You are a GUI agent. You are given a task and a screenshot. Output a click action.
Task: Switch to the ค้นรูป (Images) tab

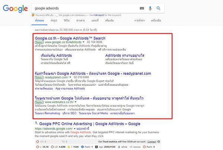[x=54, y=21]
